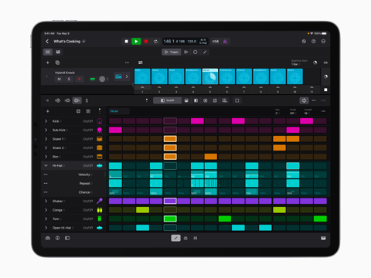Record-enable the Hybrid Knock track
Viewport: 371px width, 278px height.
click(80, 79)
